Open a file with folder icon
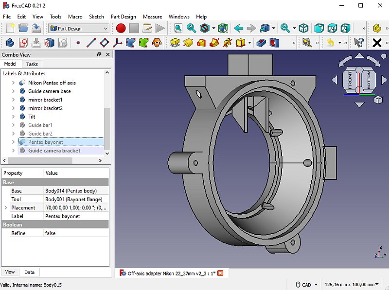Screen dimensions: 389x290 coord(23,28)
